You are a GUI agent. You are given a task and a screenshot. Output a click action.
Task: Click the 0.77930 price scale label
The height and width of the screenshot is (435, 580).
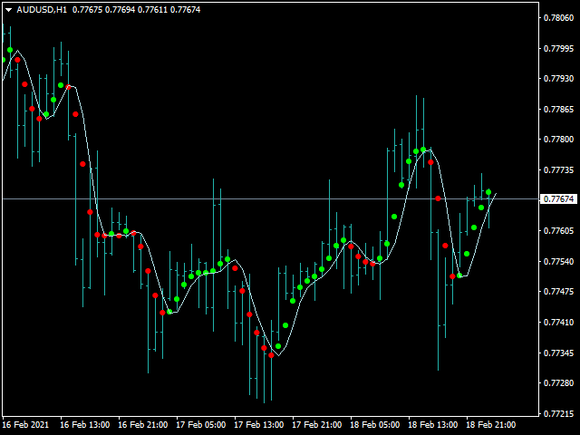(x=558, y=79)
